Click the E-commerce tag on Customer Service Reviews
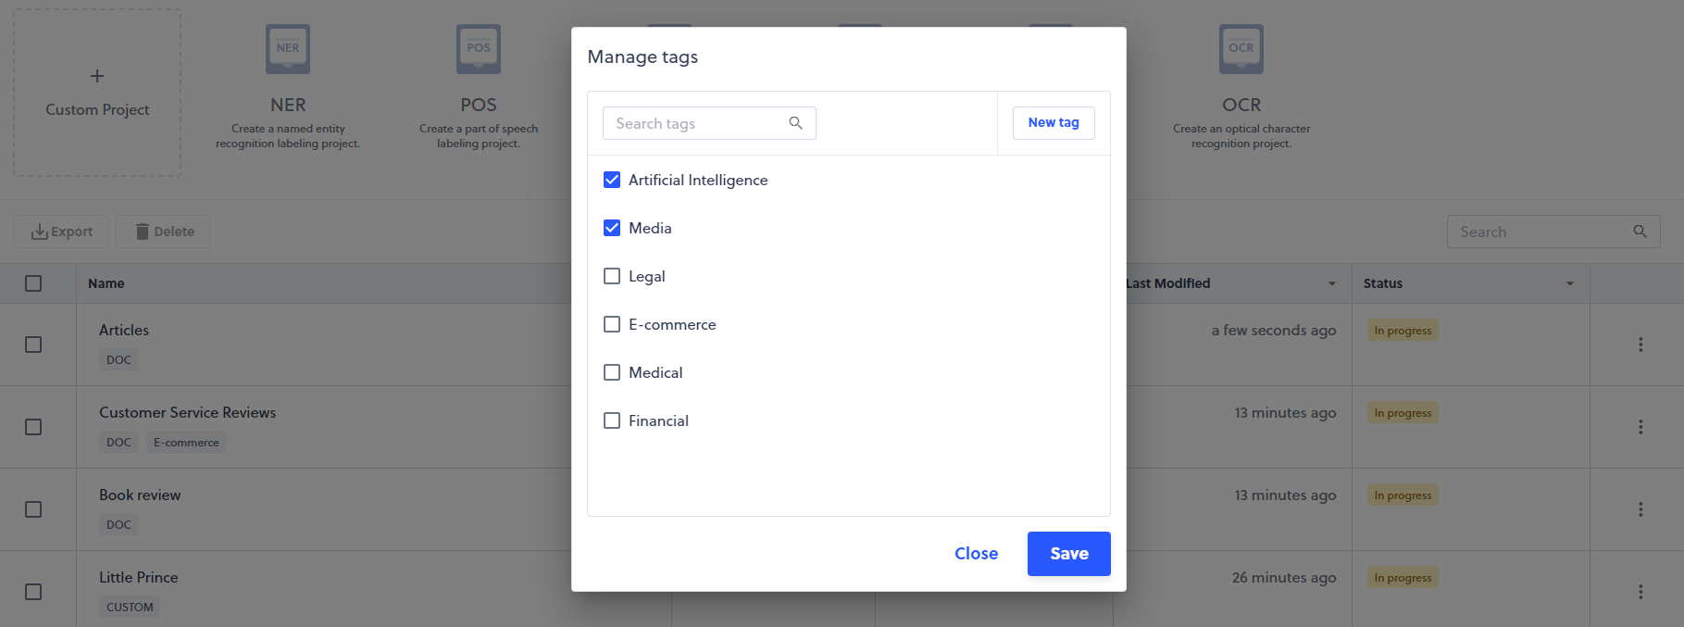Image resolution: width=1684 pixels, height=627 pixels. (x=186, y=443)
